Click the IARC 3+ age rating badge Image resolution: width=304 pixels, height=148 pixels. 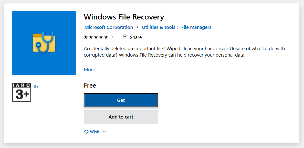coord(22,92)
